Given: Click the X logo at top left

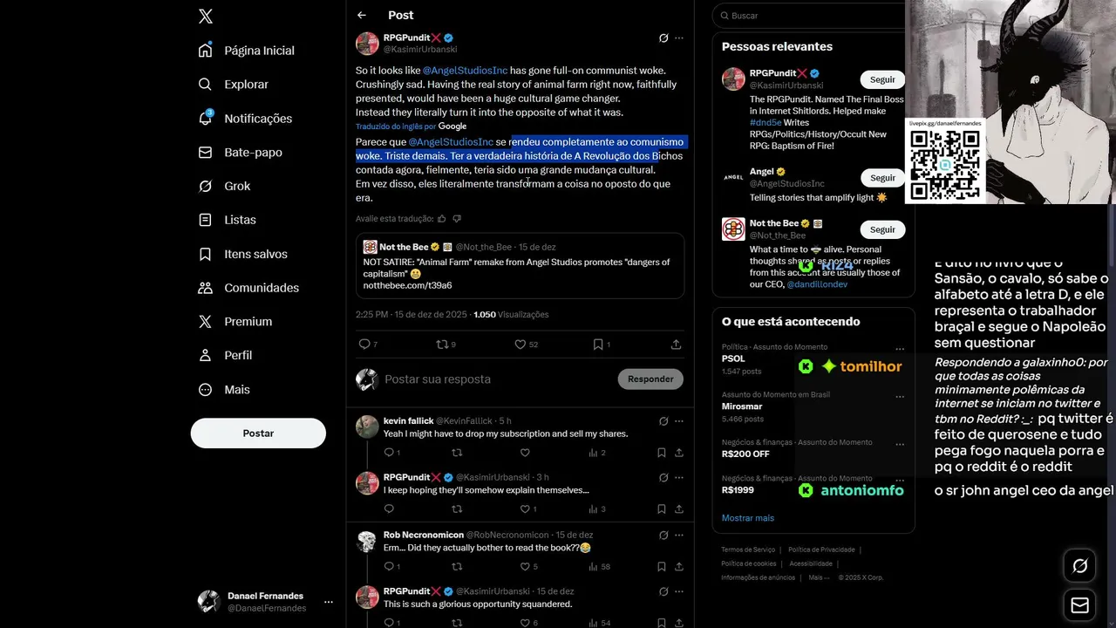Looking at the screenshot, I should (206, 16).
